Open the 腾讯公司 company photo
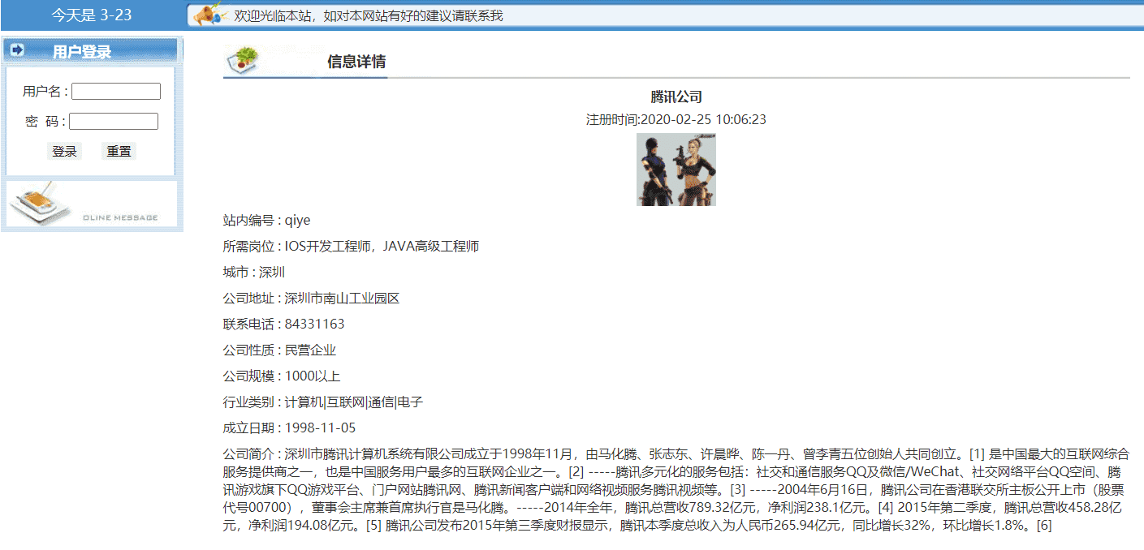This screenshot has height=550, width=1144. [676, 170]
